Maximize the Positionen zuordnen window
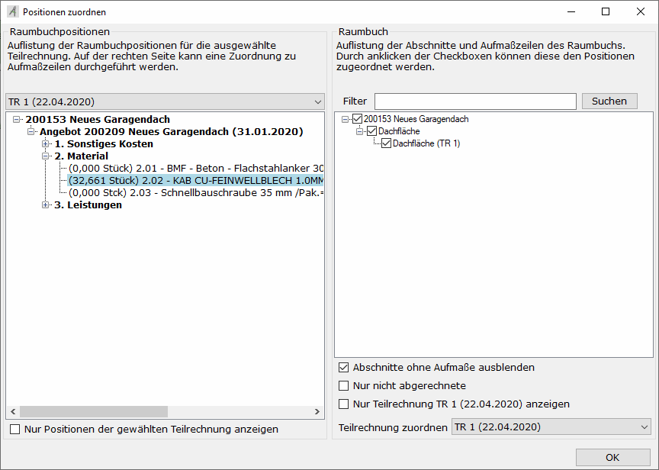The image size is (659, 470). (x=606, y=11)
